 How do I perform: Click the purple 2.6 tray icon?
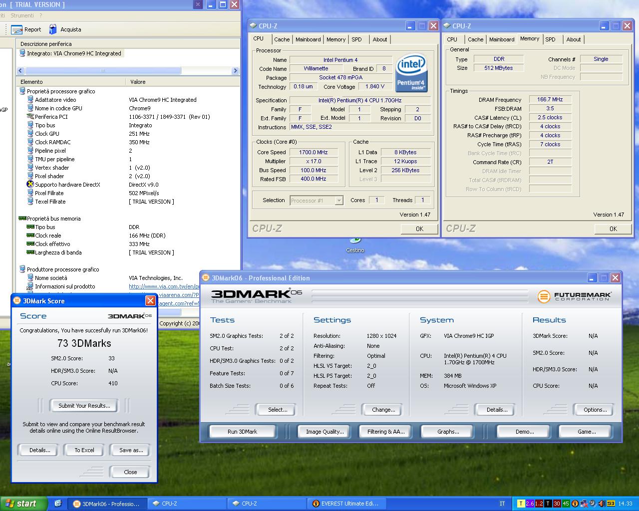(530, 504)
